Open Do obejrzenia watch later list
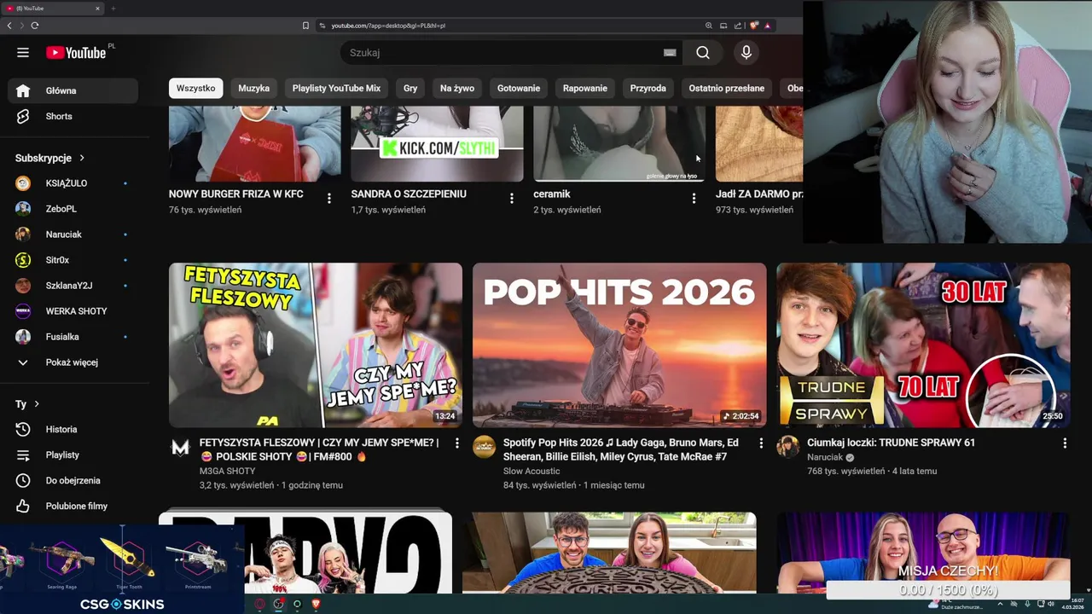This screenshot has width=1092, height=614. tap(73, 480)
